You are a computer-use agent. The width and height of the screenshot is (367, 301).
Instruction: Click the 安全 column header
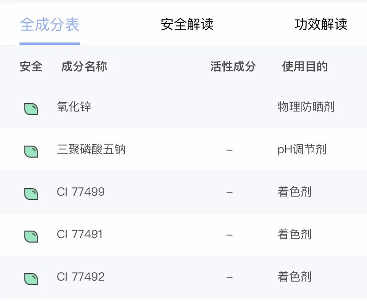31,66
